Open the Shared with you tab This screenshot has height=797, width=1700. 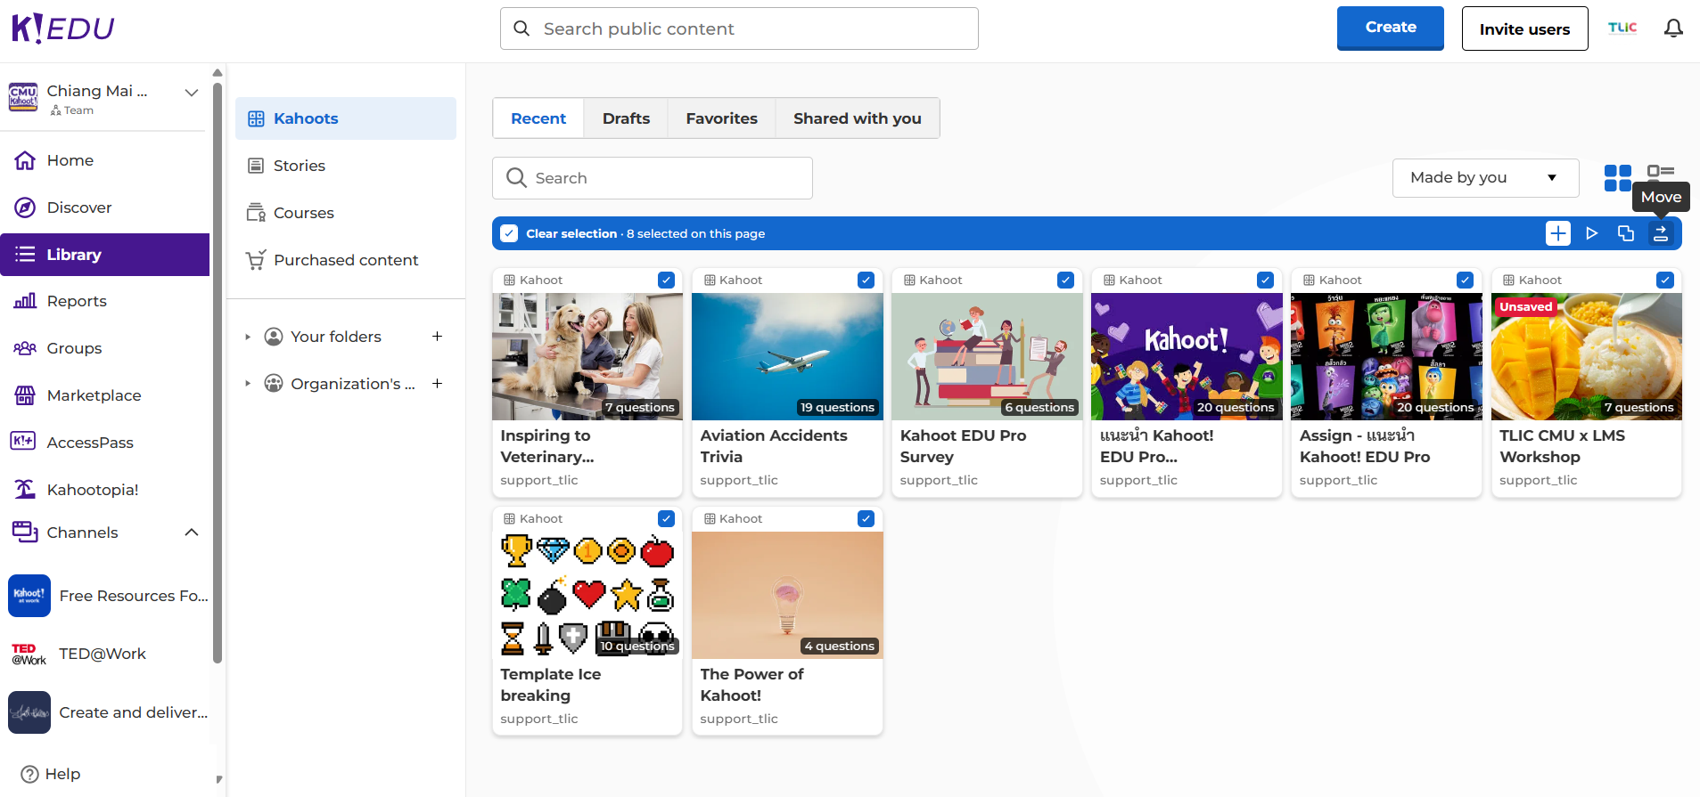[857, 118]
